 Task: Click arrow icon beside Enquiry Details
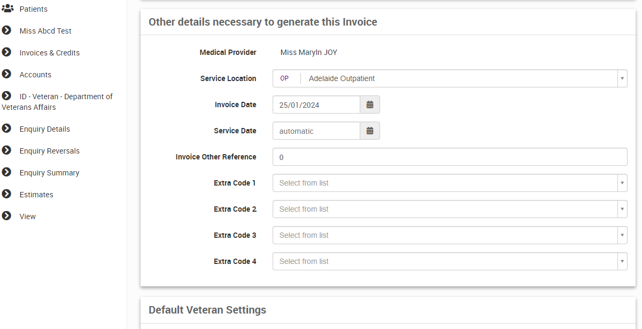tap(6, 129)
